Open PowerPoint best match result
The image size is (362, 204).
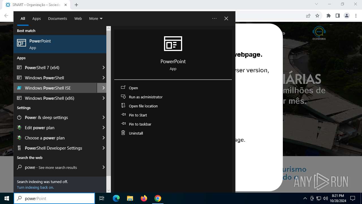point(60,44)
